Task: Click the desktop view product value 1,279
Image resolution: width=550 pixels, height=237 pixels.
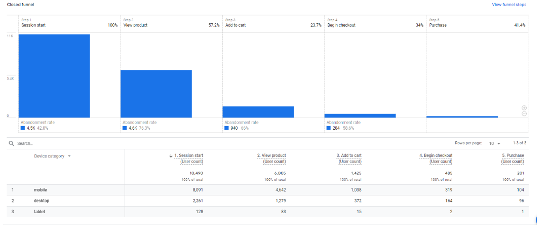Action: (x=281, y=201)
